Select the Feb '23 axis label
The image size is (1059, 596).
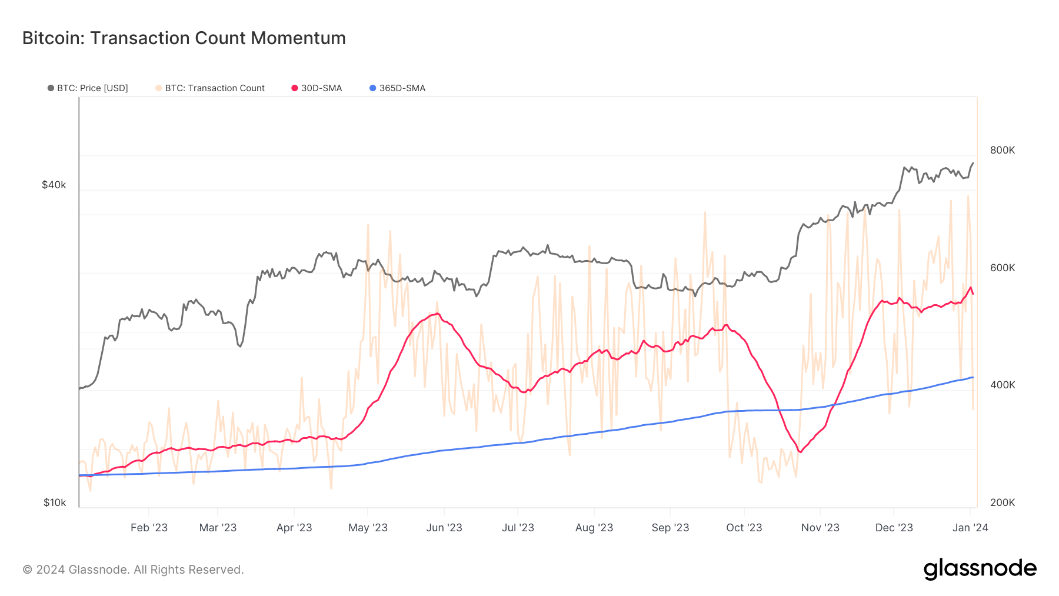149,528
